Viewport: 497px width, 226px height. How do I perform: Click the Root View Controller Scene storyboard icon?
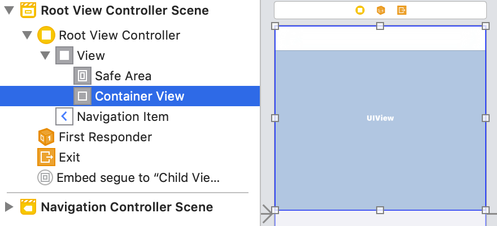pos(29,10)
